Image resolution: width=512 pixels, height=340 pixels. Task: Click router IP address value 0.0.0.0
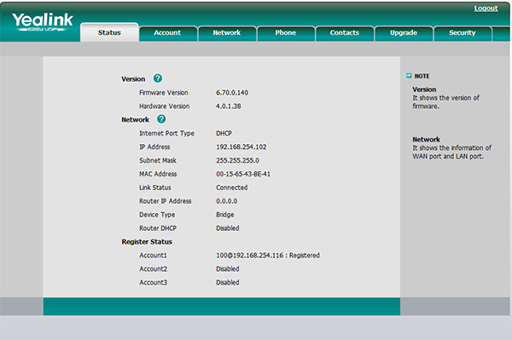[227, 201]
